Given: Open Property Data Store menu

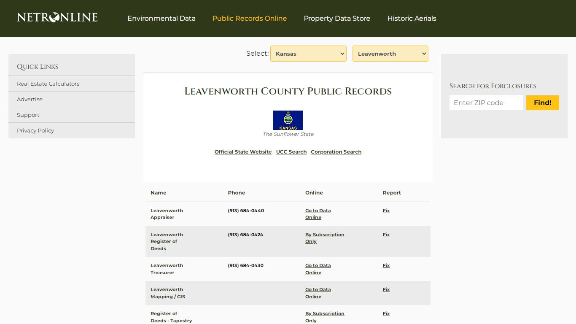Looking at the screenshot, I should 337,19.
